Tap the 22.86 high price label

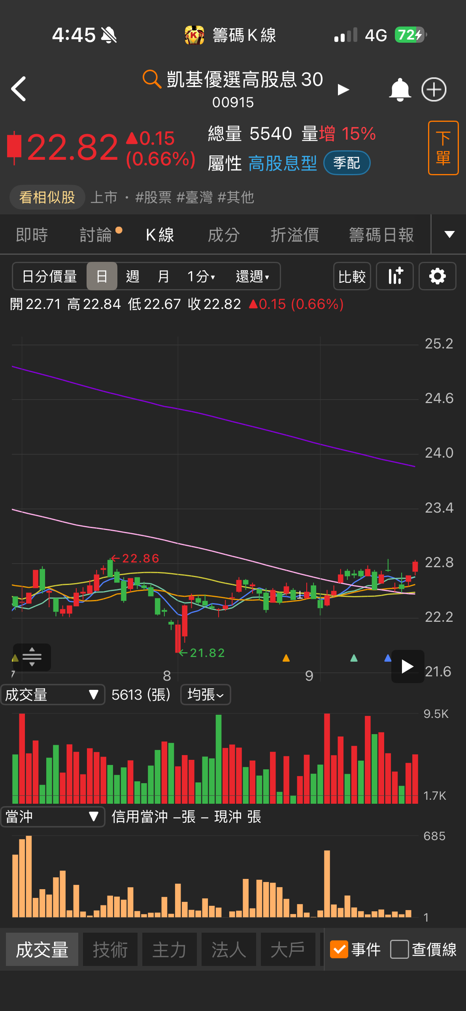(140, 558)
